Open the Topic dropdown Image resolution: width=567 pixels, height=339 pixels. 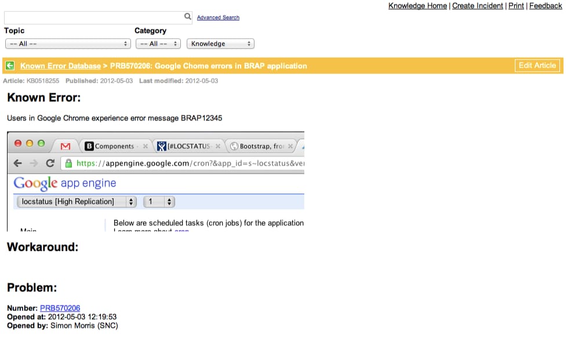point(68,43)
